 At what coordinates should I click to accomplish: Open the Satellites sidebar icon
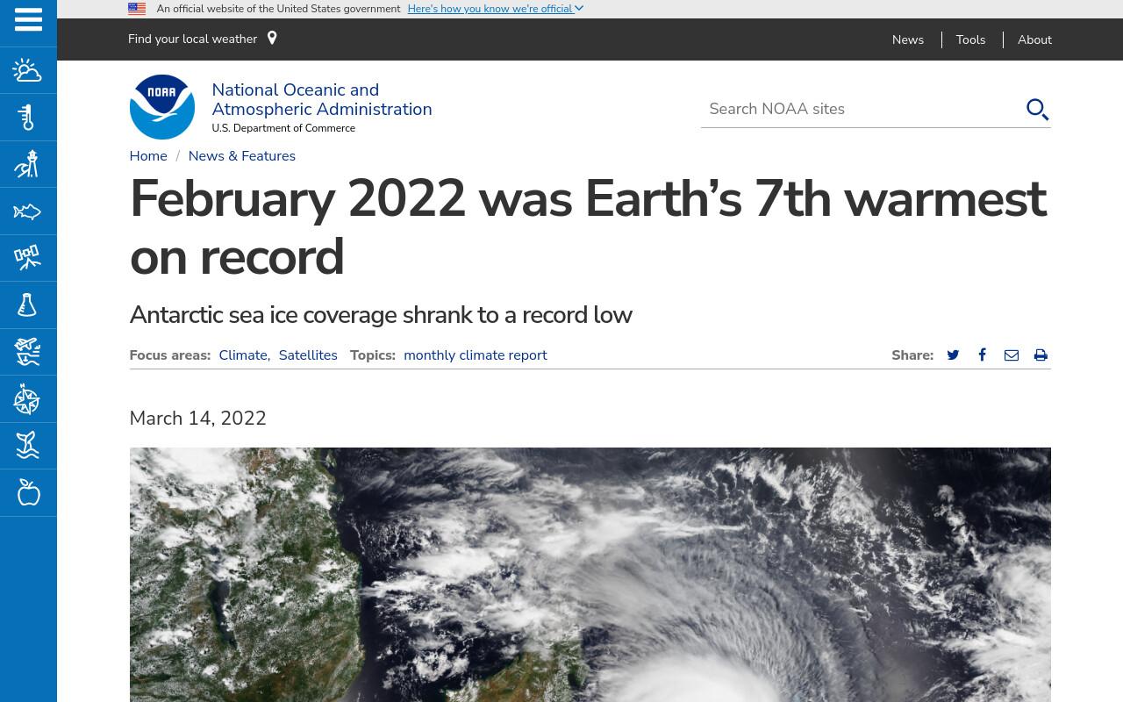click(28, 258)
